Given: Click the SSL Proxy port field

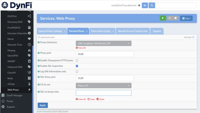Looking at the screenshot, I should (105, 78).
